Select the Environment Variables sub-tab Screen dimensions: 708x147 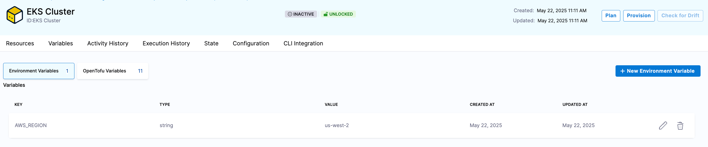(39, 71)
